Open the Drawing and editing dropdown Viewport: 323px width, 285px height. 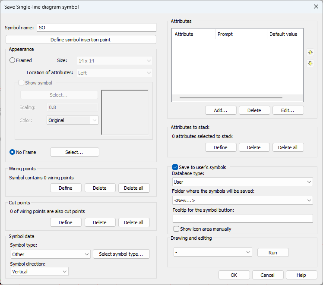212,252
